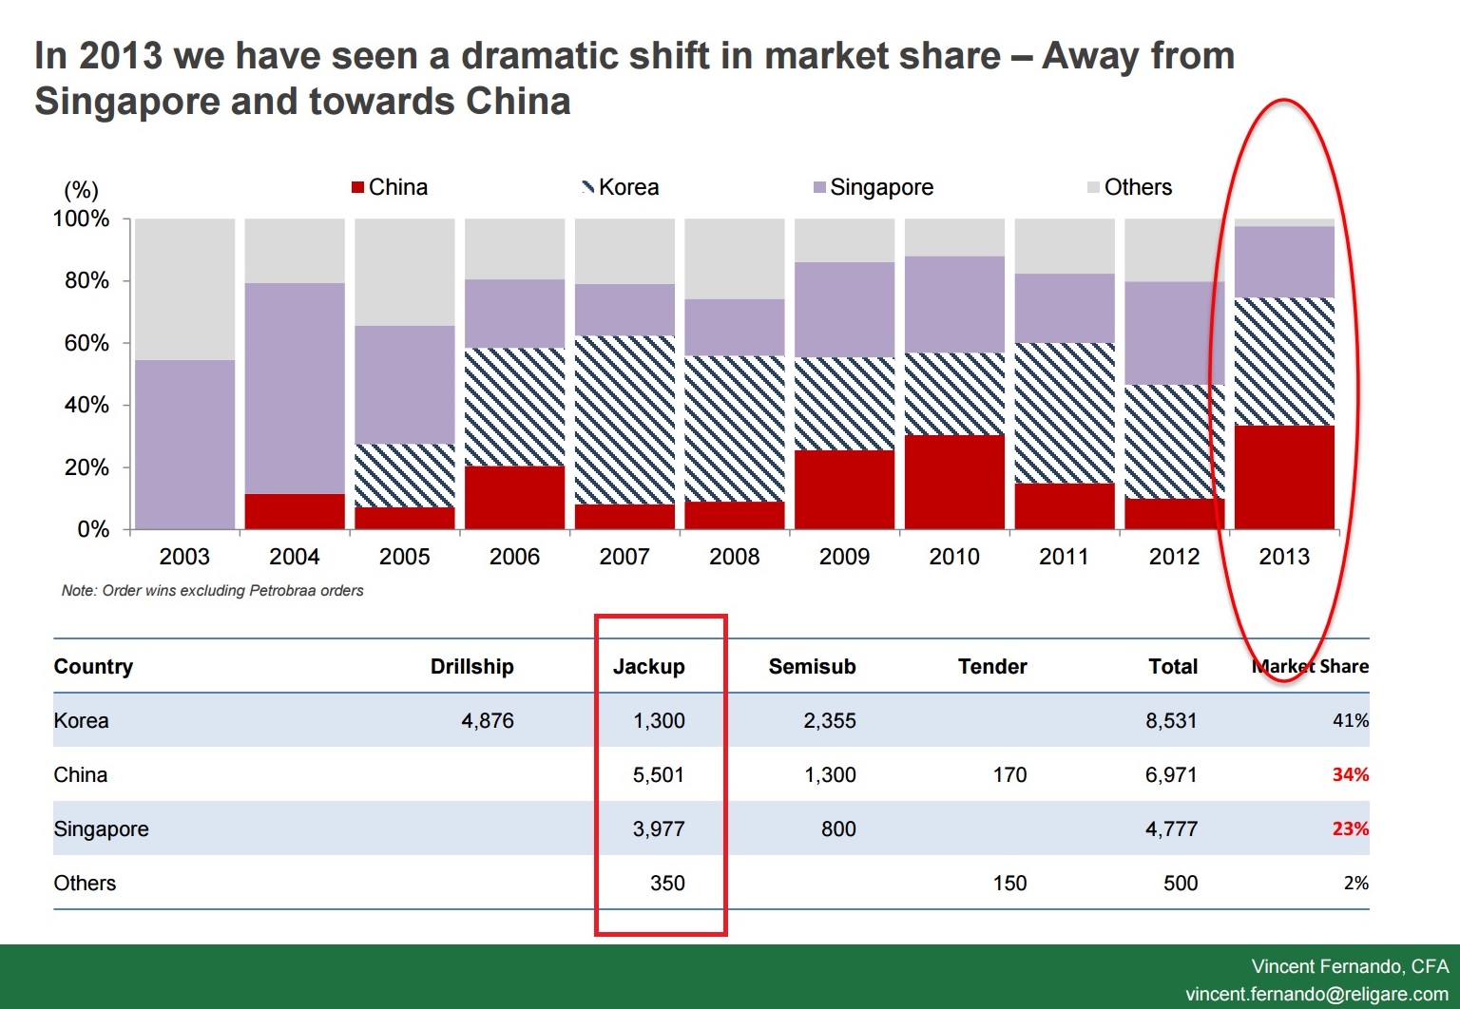Click Others total value 500
This screenshot has width=1460, height=1009.
(x=1181, y=883)
